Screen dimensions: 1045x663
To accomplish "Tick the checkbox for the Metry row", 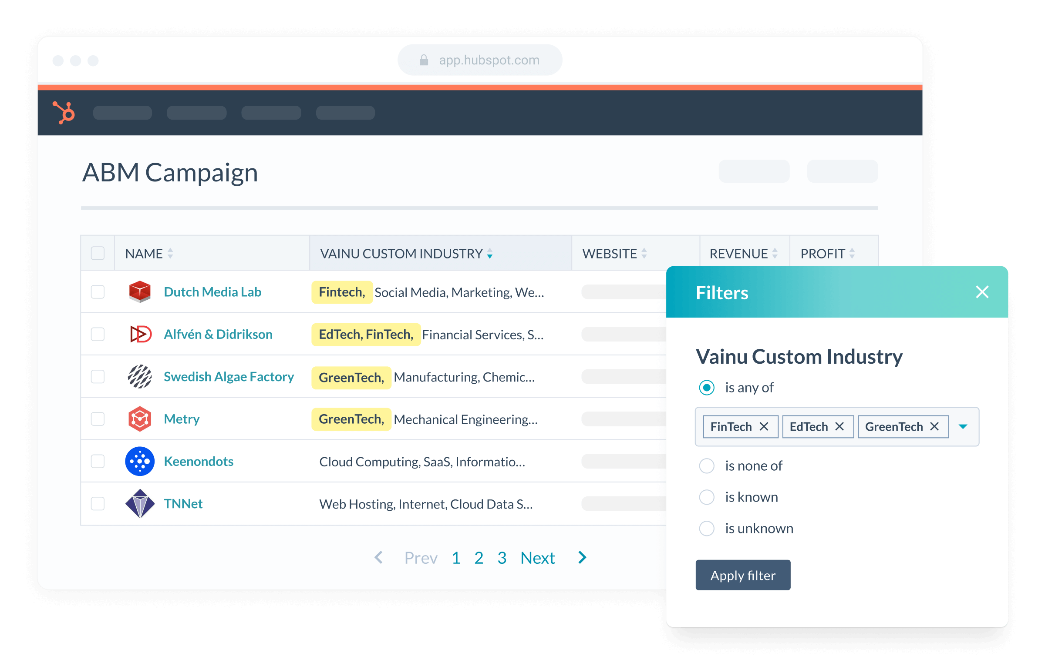I will pyautogui.click(x=98, y=419).
